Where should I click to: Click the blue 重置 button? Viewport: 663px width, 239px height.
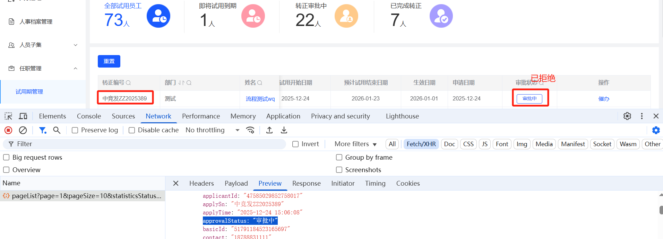click(x=109, y=61)
